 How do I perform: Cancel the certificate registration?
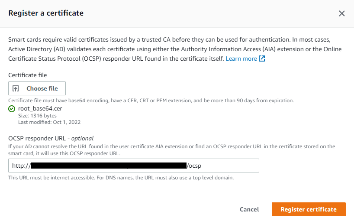click(x=249, y=209)
